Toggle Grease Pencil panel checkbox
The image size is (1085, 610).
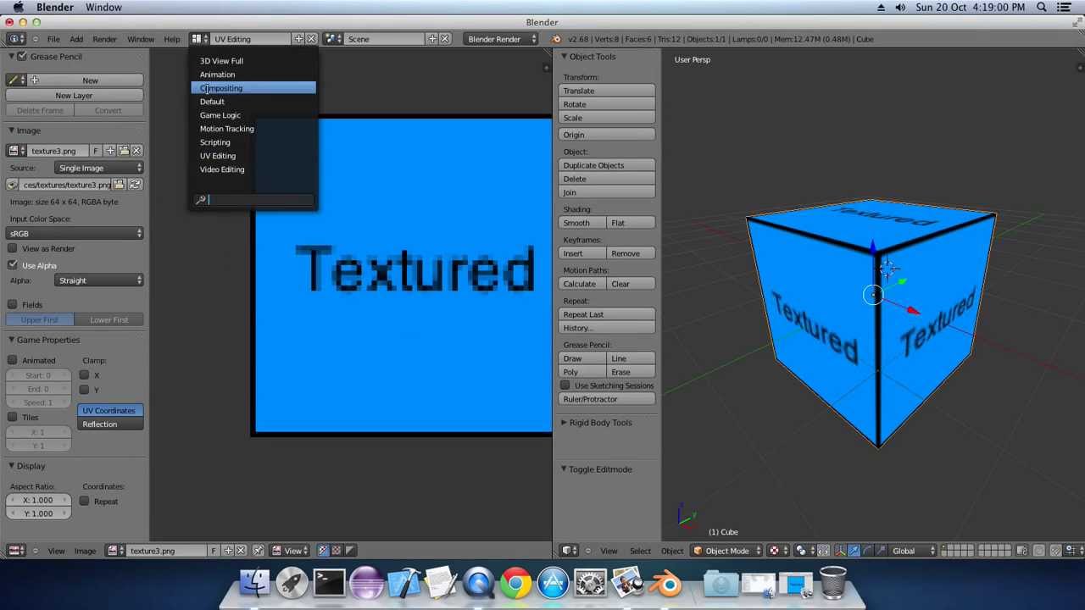coord(22,57)
